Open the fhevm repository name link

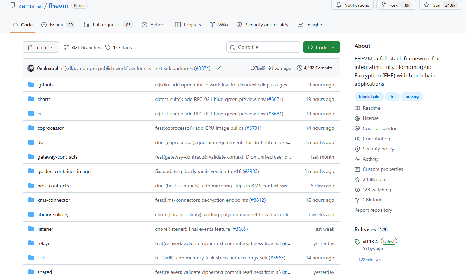coord(58,5)
